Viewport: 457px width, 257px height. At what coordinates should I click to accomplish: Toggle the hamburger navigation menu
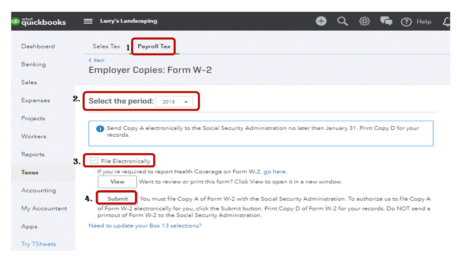coord(88,21)
